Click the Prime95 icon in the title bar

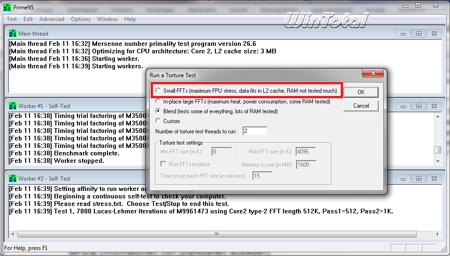pos(7,7)
